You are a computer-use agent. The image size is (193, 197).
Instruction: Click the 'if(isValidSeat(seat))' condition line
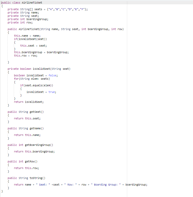click(x=30, y=39)
